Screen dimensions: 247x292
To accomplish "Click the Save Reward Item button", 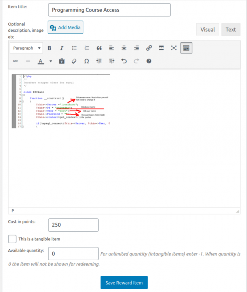I will 124,283.
